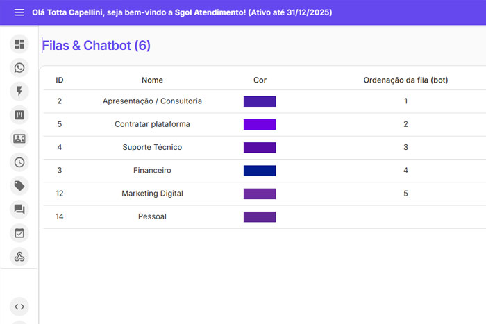Click the Financeiro dark blue color swatch
Image resolution: width=486 pixels, height=324 pixels.
260,171
